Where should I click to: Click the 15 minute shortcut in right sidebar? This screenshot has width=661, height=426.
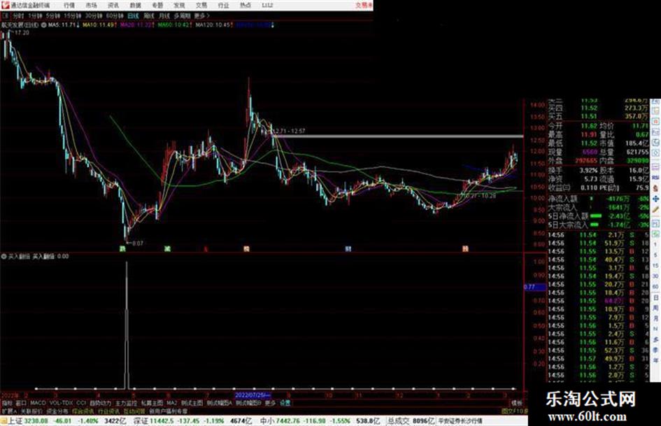(x=655, y=266)
